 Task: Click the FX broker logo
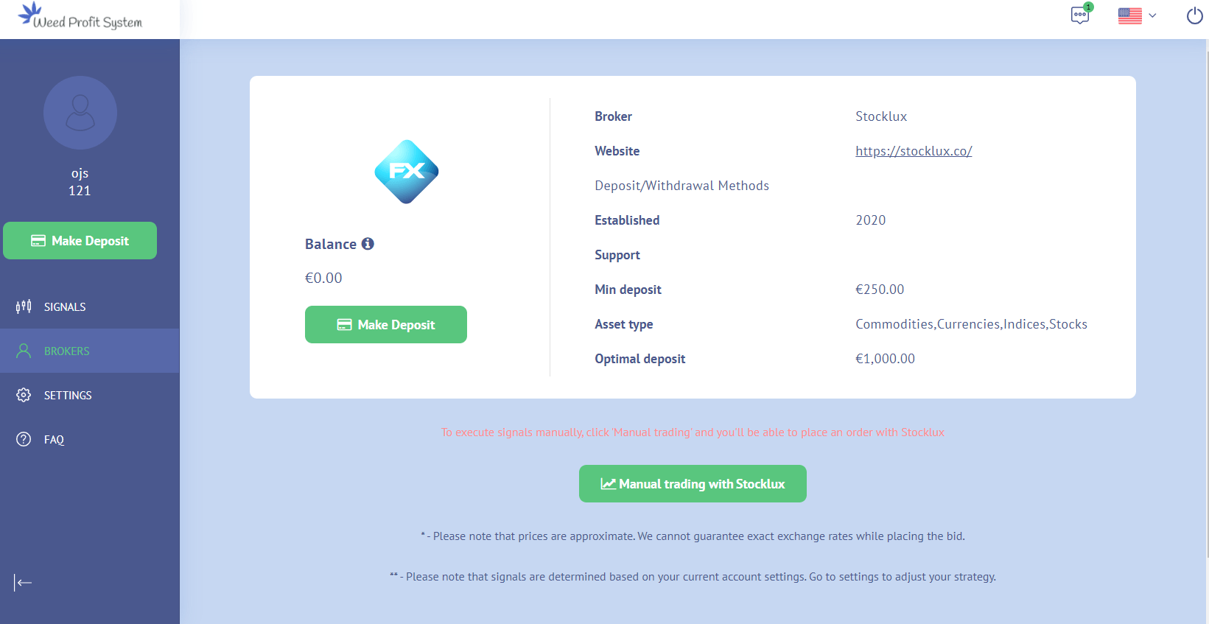point(407,172)
